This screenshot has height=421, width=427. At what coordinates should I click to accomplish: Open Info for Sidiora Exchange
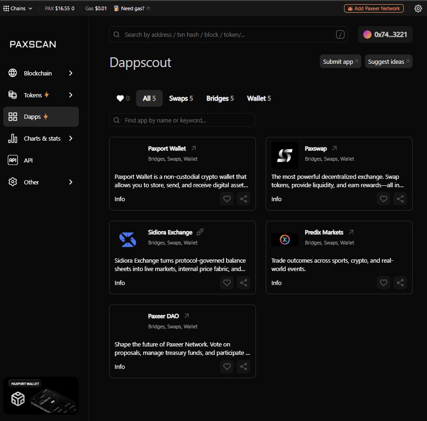(119, 283)
